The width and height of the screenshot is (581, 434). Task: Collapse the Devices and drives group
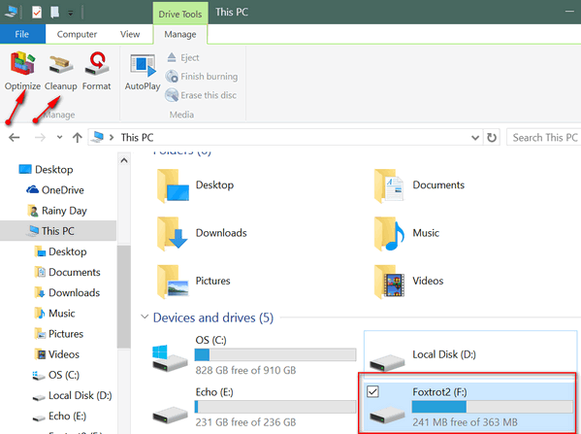point(145,317)
